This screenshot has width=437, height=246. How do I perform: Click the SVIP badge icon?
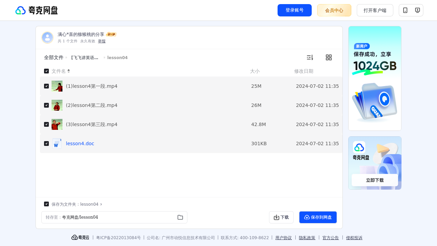click(x=111, y=34)
